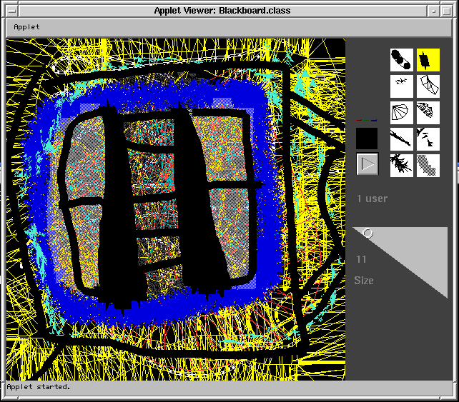This screenshot has width=459, height=402.
Task: Click the '1 user' label
Action: point(372,199)
